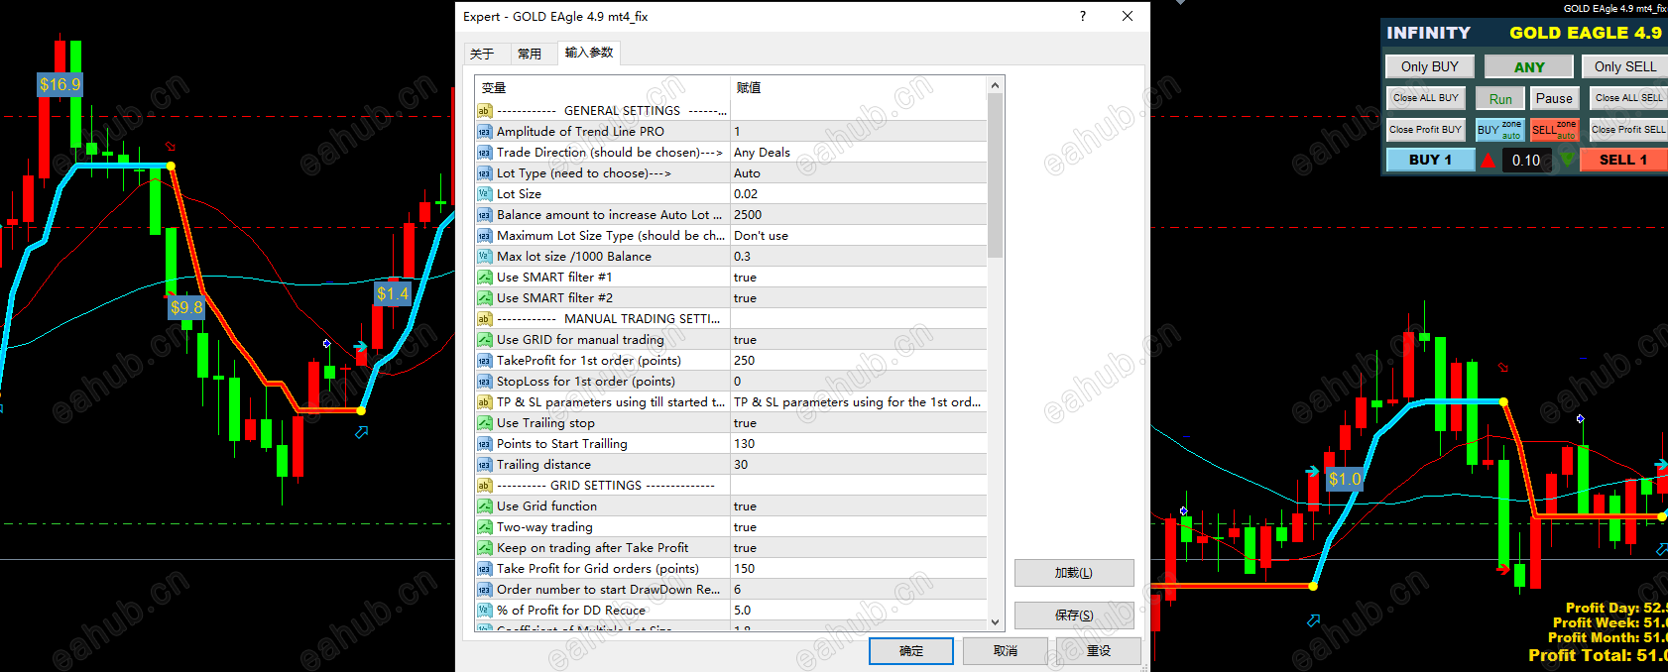Screen dimensions: 1668x672
Task: Click the 保存(S) save button
Action: [x=1074, y=616]
